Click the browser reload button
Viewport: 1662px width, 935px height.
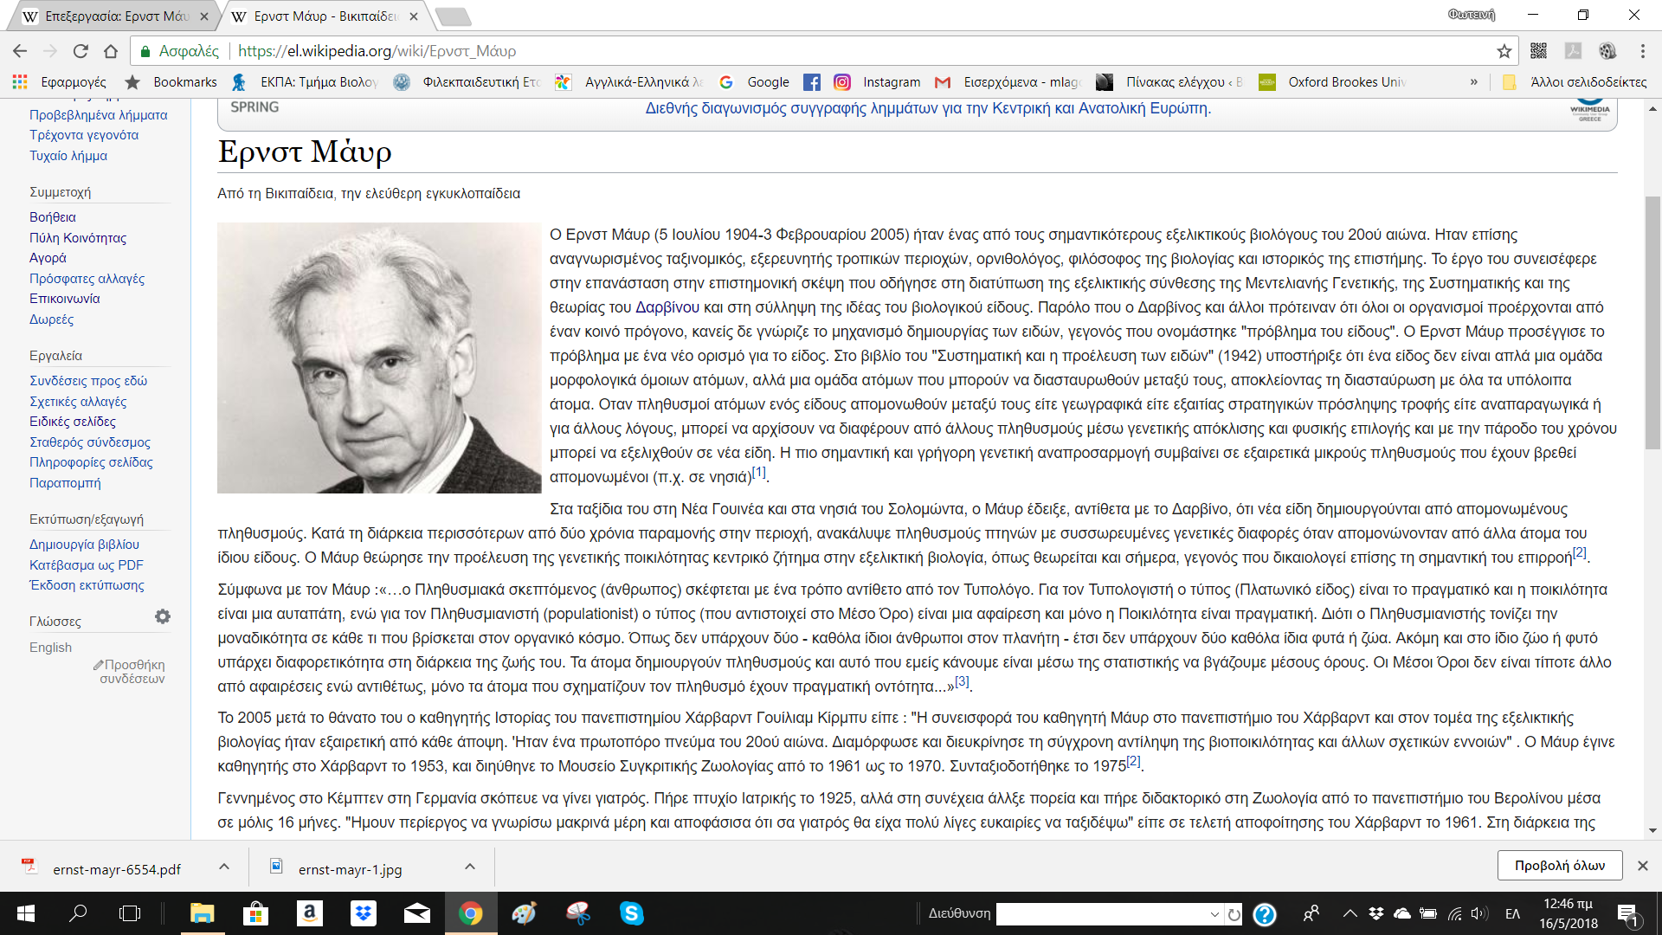tap(81, 51)
